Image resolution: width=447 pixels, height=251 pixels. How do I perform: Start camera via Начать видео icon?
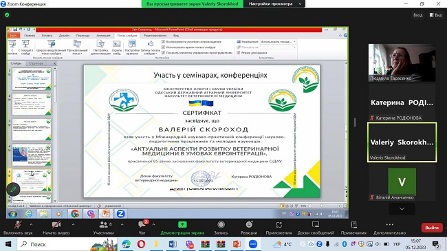(56, 225)
